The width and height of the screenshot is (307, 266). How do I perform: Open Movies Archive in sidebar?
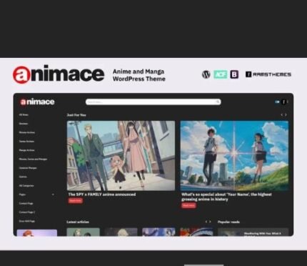pos(27,132)
